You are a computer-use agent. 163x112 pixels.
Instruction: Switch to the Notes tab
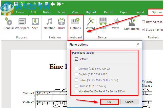coord(47,12)
